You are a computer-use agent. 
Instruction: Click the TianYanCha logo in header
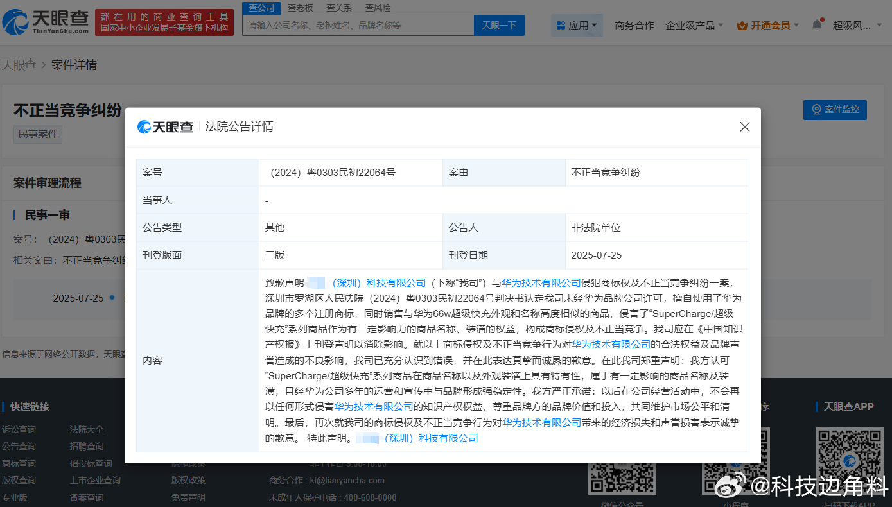(x=46, y=22)
